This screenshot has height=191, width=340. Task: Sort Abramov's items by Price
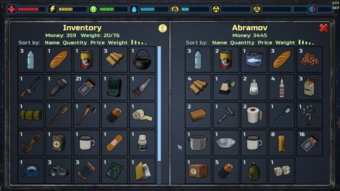tap(265, 43)
